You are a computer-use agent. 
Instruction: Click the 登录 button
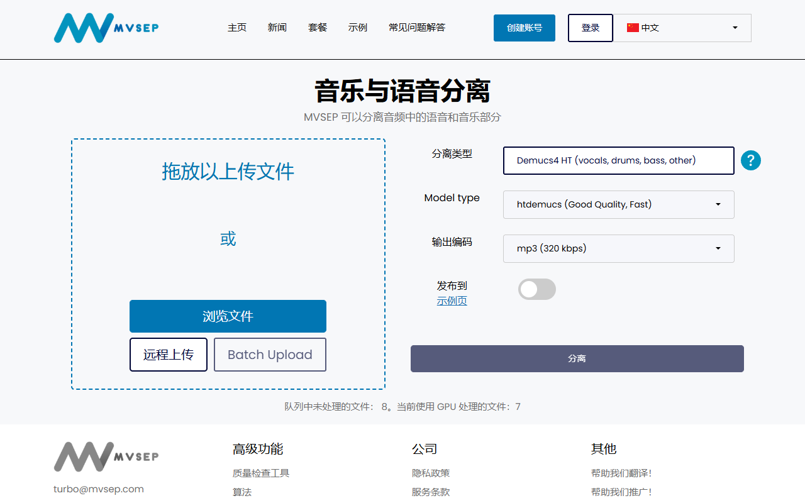tap(591, 28)
